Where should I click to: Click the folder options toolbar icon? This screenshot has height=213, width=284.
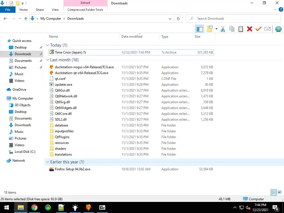(x=210, y=29)
